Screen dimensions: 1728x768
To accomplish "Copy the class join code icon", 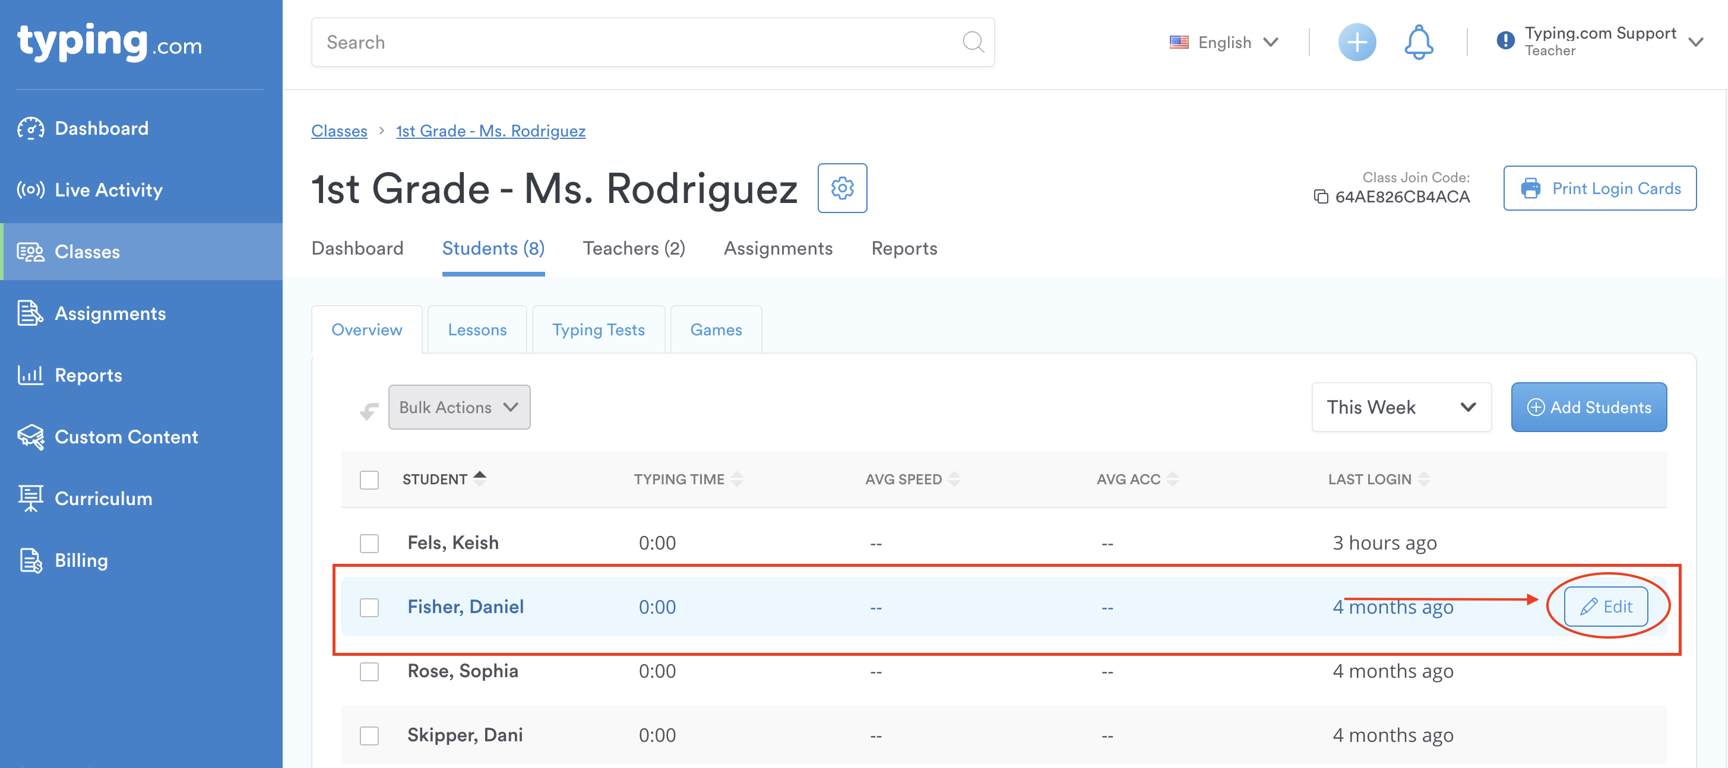I will pos(1320,196).
